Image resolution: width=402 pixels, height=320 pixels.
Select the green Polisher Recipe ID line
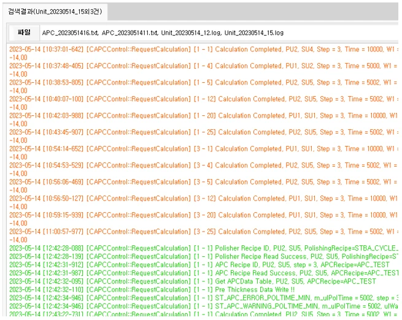coord(204,248)
